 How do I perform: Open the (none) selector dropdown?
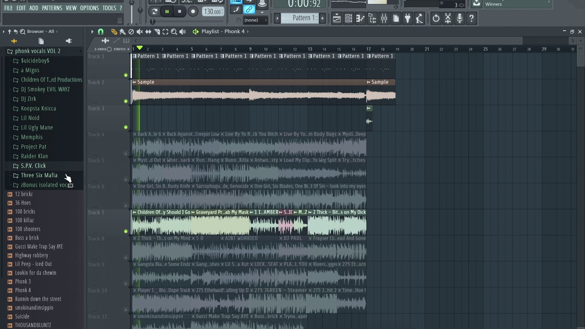pos(255,20)
